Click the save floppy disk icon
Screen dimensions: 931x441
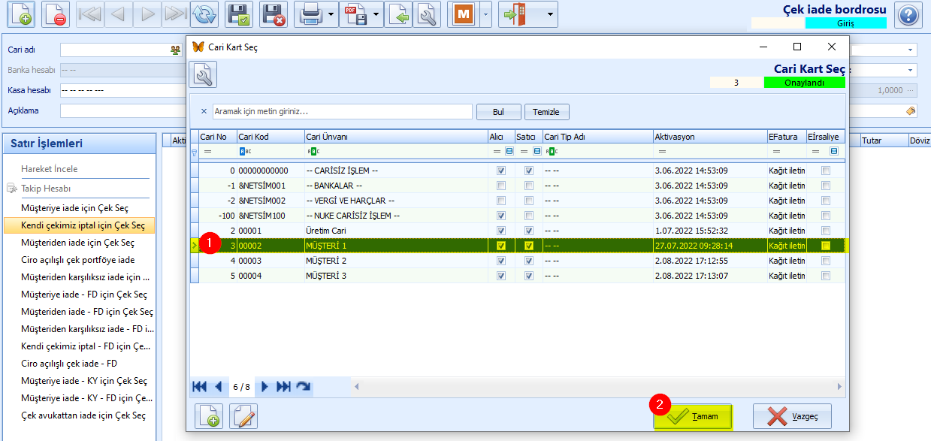point(240,14)
